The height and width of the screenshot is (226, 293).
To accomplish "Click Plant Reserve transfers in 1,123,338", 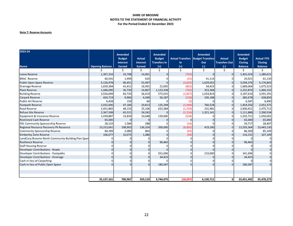I will [162, 90].
